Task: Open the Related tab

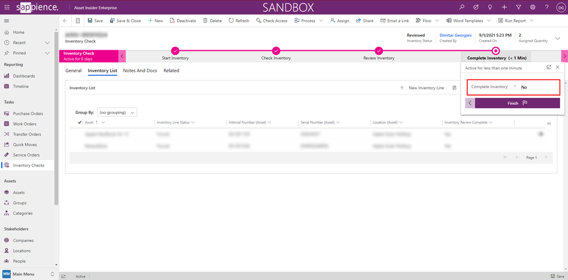Action: (171, 71)
